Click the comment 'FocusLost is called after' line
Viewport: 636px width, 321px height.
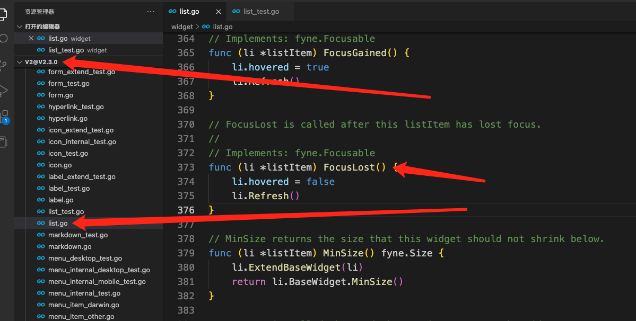375,124
